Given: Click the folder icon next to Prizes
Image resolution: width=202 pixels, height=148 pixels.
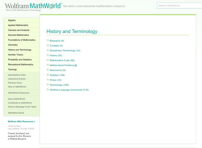Looking at the screenshot, I should pyautogui.click(x=48, y=80).
